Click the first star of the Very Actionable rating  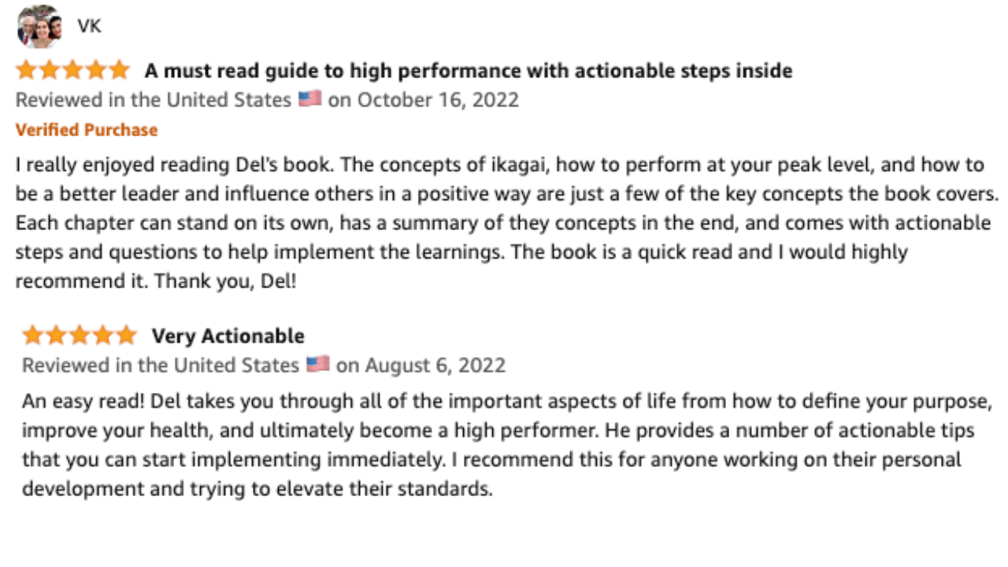click(x=33, y=335)
